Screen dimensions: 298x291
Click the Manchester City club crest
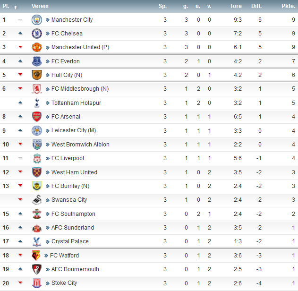tap(37, 20)
